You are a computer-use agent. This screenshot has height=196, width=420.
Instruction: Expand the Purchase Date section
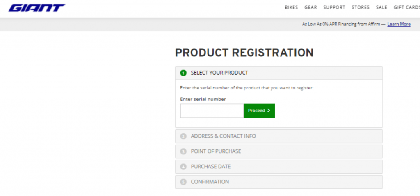[279, 167]
